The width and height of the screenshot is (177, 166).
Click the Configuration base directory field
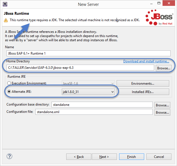tap(102, 105)
